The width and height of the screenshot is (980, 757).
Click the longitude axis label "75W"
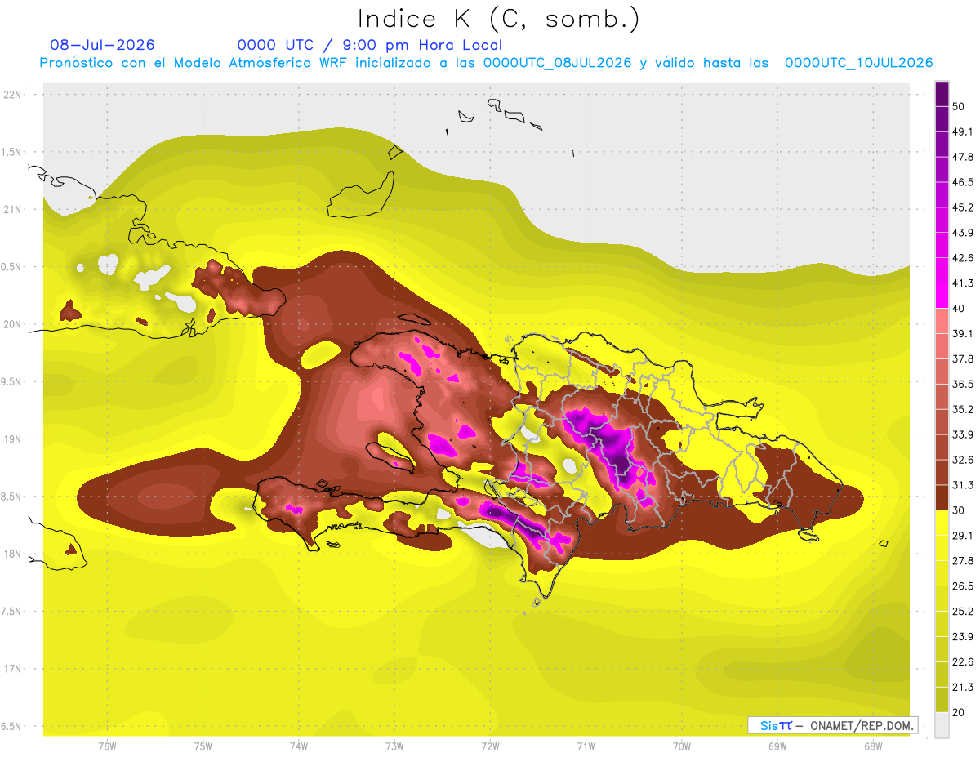pos(203,746)
